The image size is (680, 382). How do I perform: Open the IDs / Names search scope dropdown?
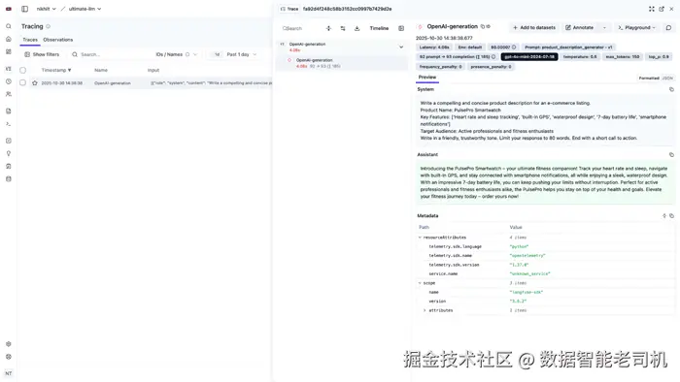coord(177,54)
